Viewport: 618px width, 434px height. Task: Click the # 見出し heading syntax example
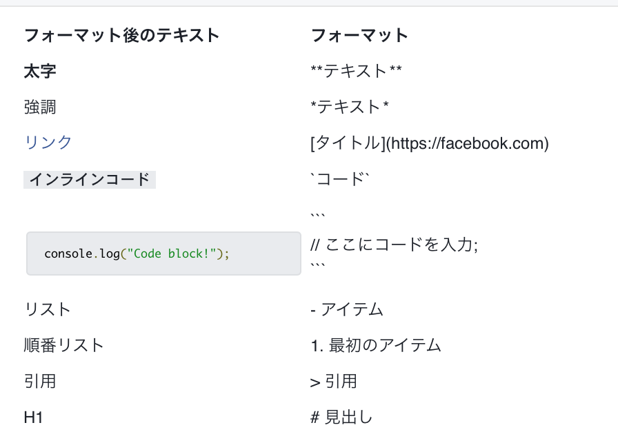[341, 417]
